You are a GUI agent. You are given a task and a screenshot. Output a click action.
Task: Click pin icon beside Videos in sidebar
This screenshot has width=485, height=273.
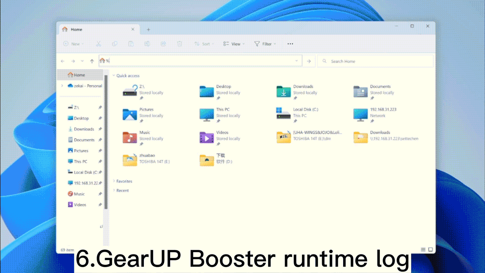(x=100, y=205)
